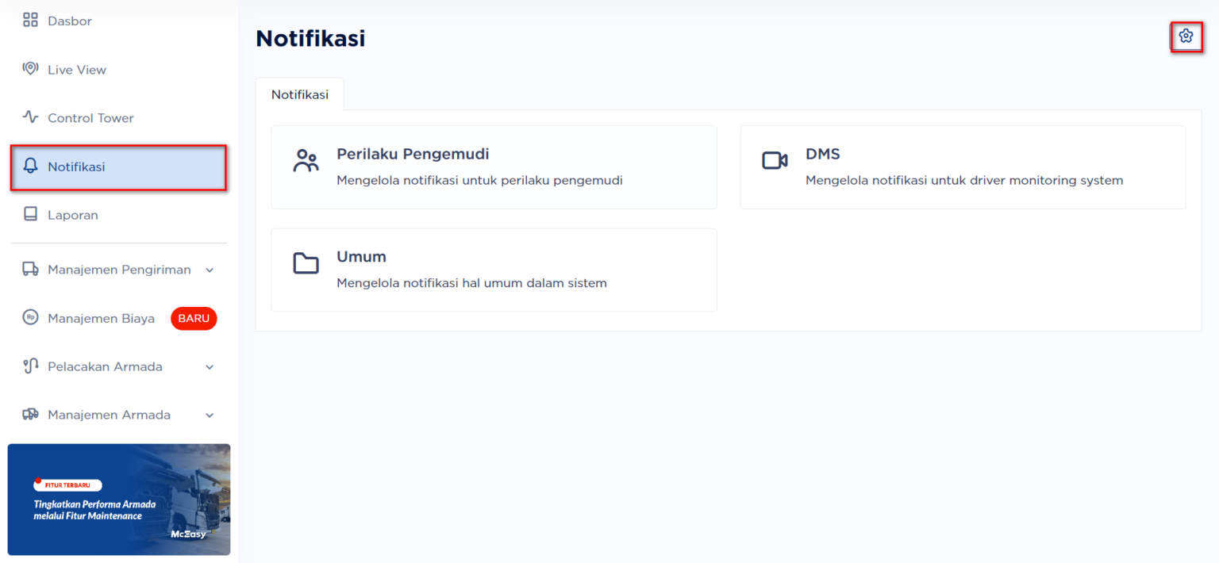Select the DMS camera icon
This screenshot has height=563, width=1219.
point(774,159)
